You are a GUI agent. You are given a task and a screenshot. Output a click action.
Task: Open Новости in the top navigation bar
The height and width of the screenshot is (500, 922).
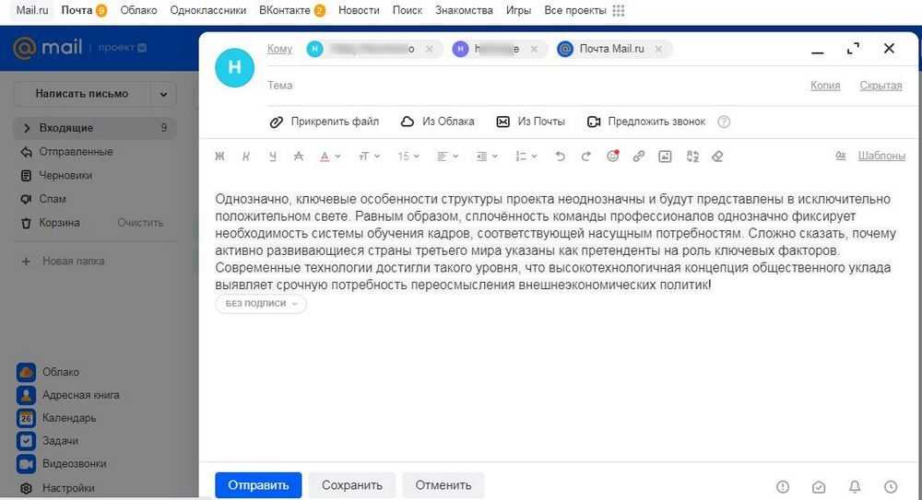click(359, 10)
